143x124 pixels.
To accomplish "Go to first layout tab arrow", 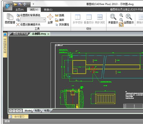I will [x=11, y=111].
